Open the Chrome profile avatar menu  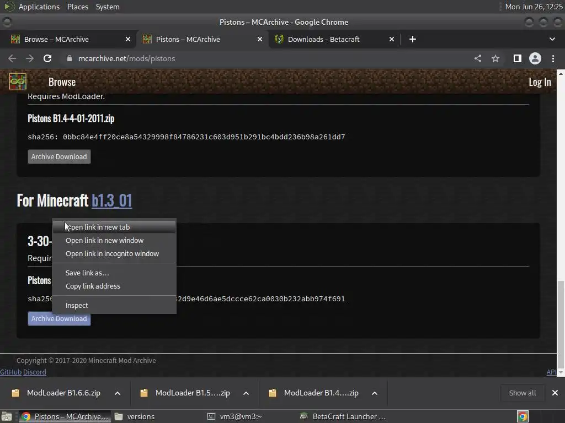pyautogui.click(x=535, y=58)
